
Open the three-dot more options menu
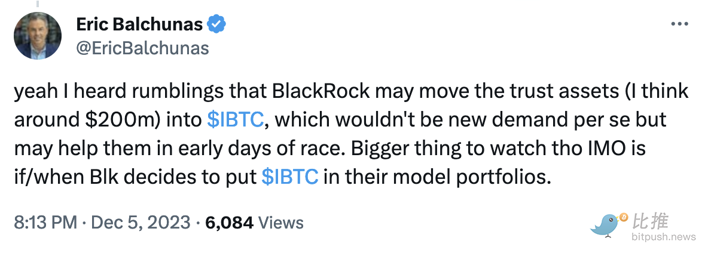point(679,24)
